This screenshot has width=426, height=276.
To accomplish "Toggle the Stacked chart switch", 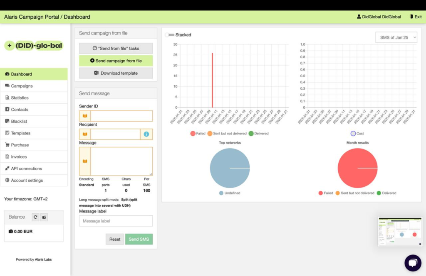I will click(x=170, y=35).
